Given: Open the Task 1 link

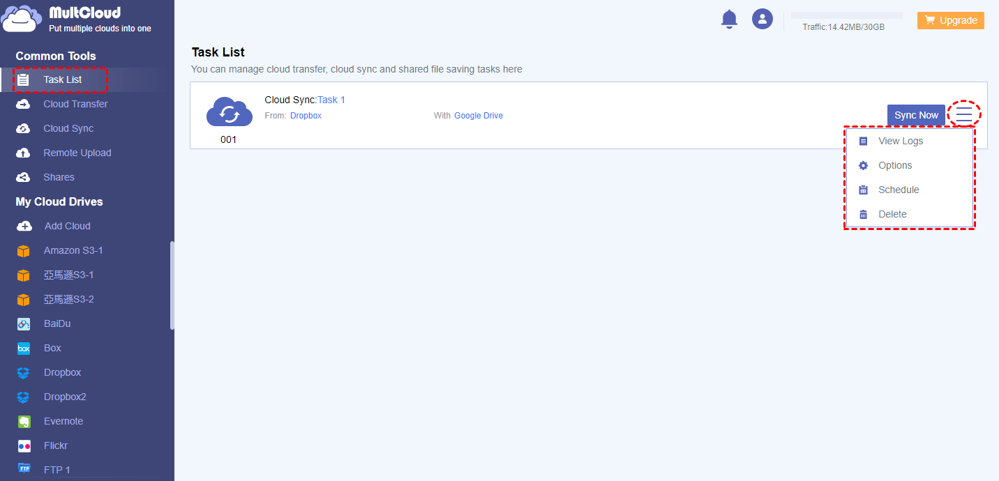Looking at the screenshot, I should (x=331, y=100).
